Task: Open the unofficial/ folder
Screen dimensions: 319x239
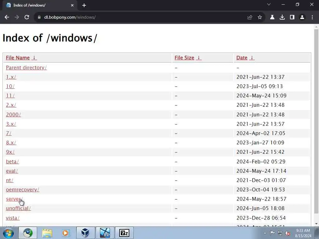Action: click(x=18, y=208)
